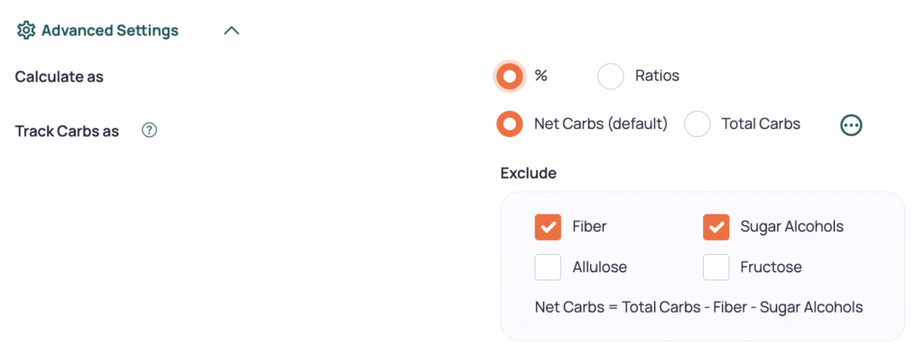Select the % calculation radio button
Image resolution: width=924 pixels, height=363 pixels.
[x=510, y=77]
